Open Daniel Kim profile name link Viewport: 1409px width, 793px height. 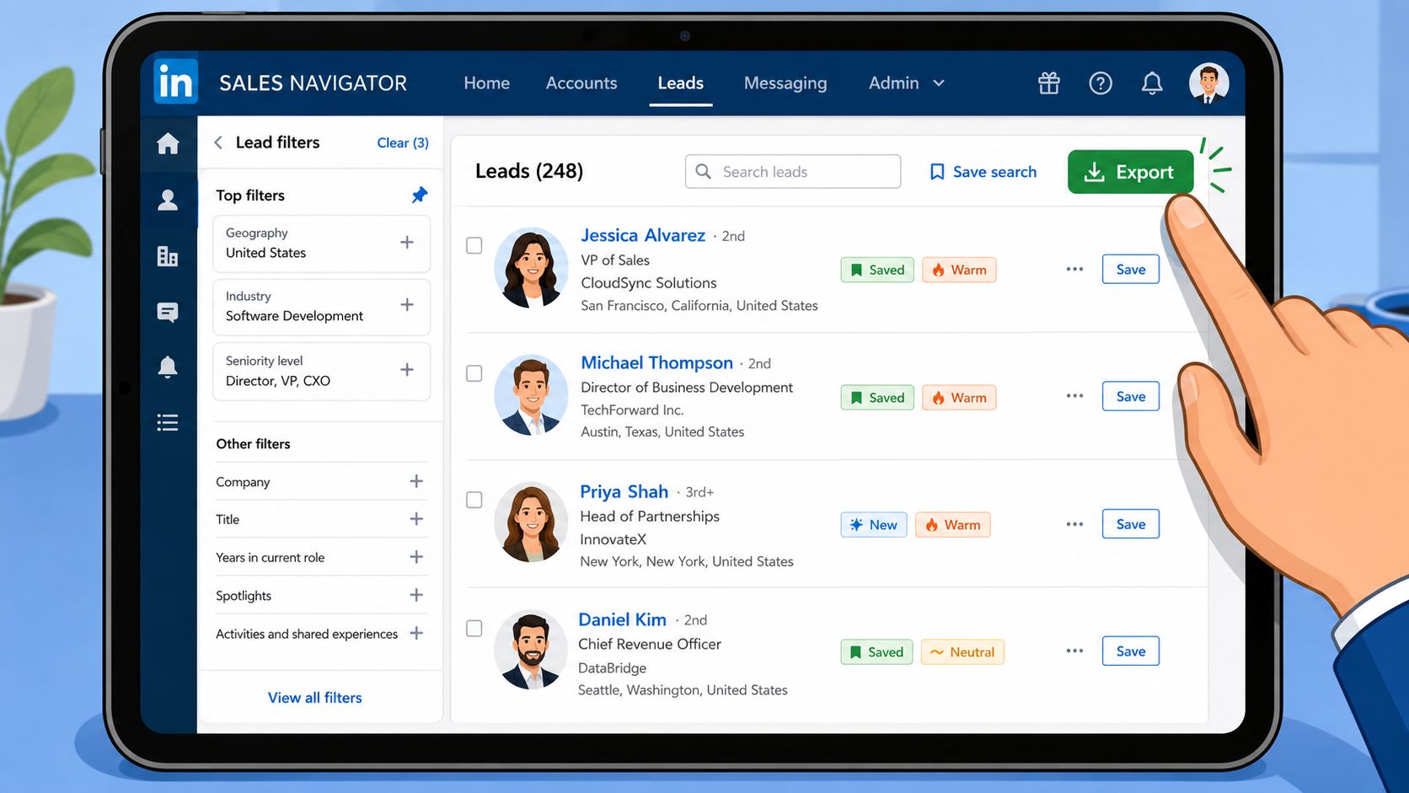coord(622,619)
